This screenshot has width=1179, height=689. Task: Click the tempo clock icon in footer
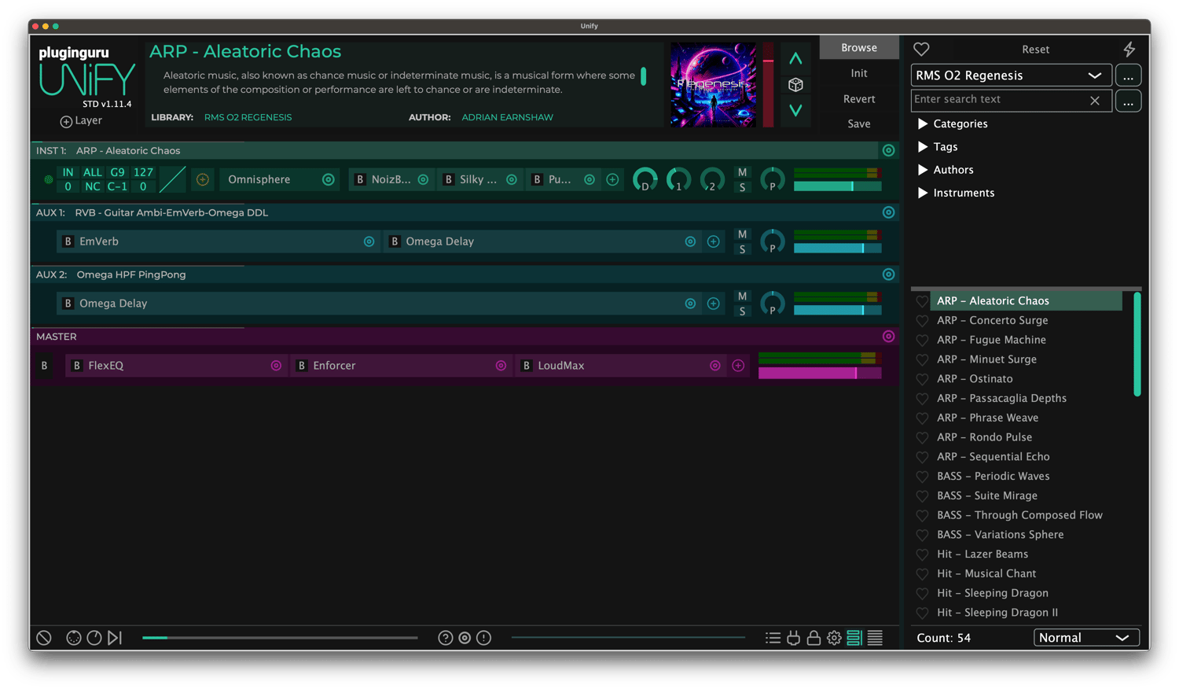[x=94, y=638]
